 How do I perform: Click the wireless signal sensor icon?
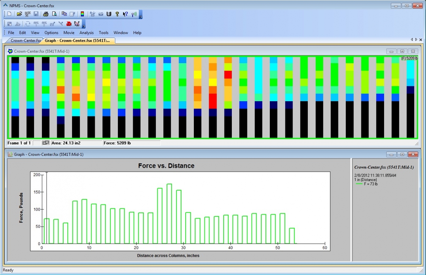click(x=134, y=14)
